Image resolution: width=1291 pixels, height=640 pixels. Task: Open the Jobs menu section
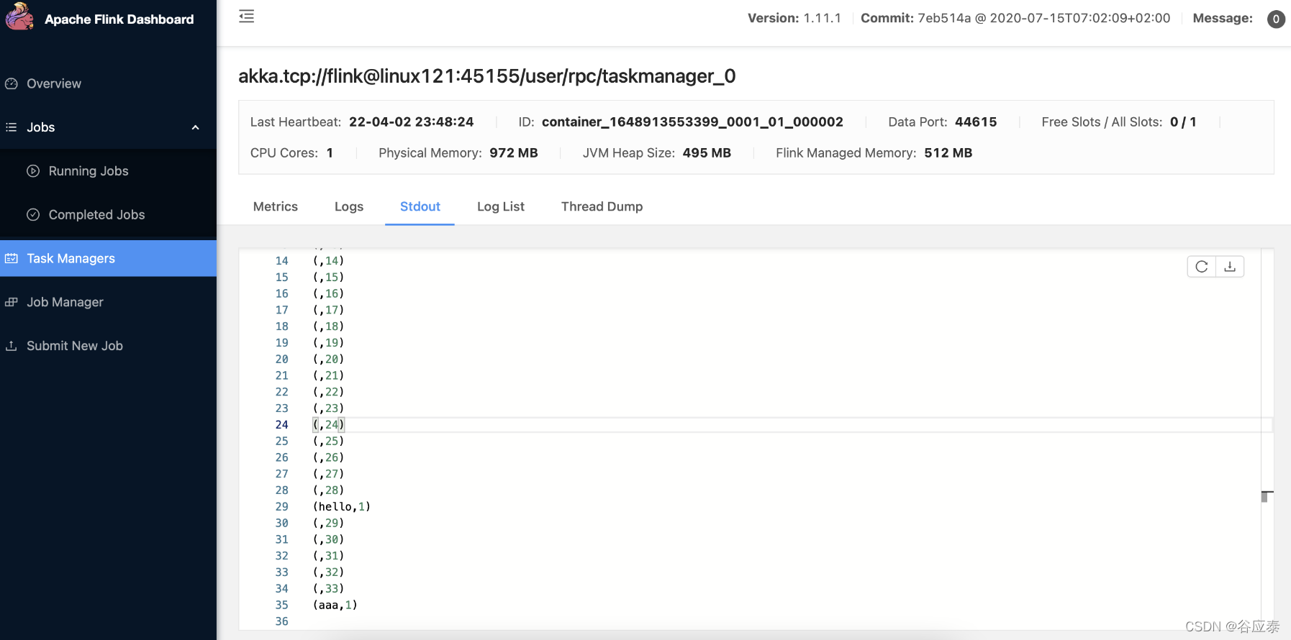tap(108, 127)
